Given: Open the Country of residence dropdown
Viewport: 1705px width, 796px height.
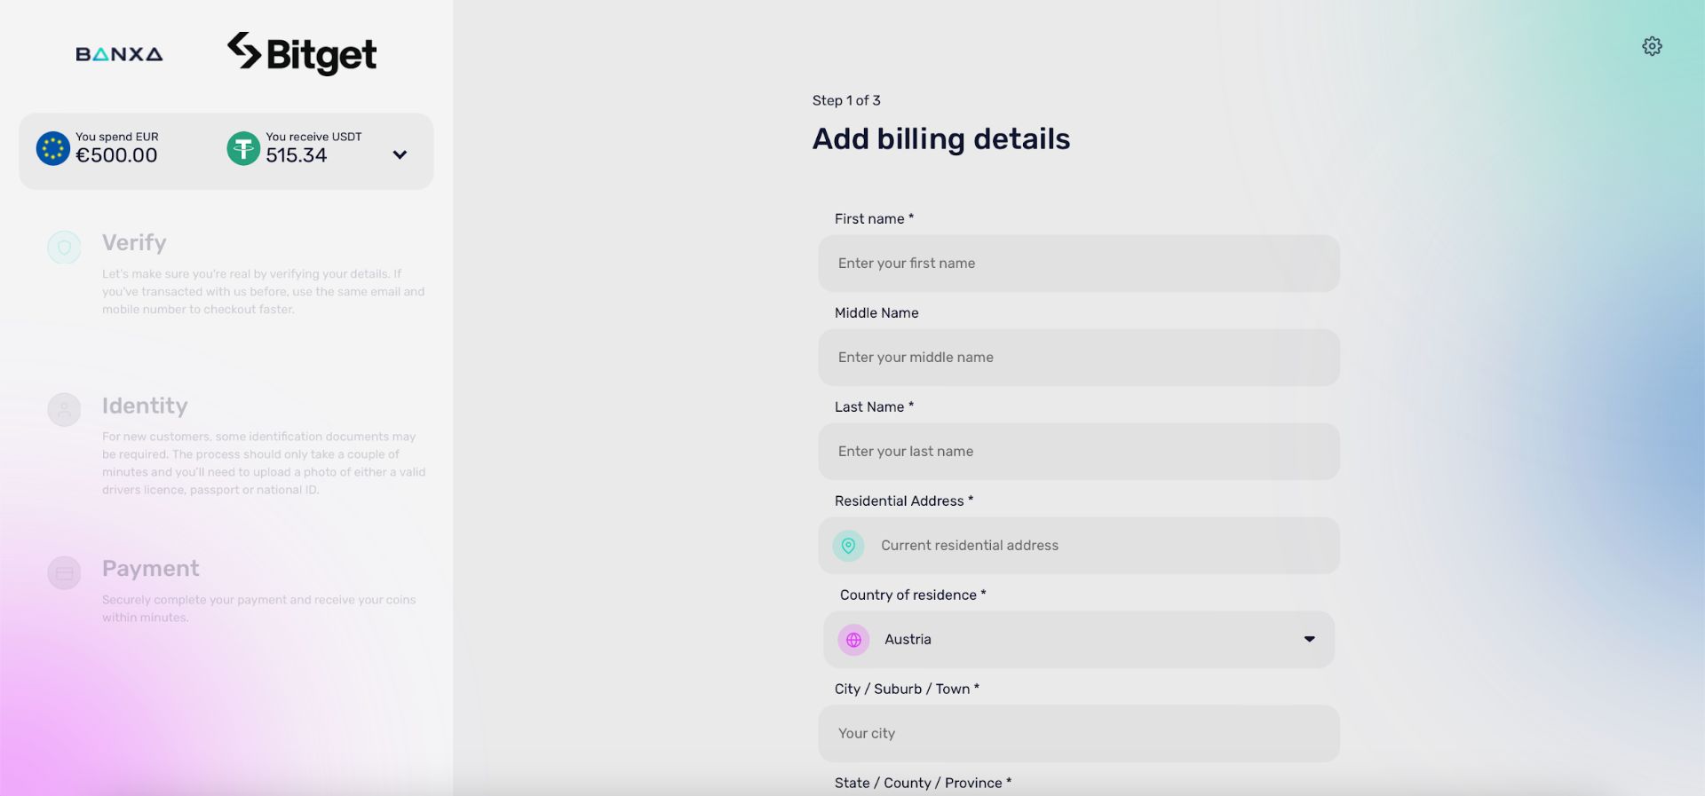Looking at the screenshot, I should point(1079,640).
